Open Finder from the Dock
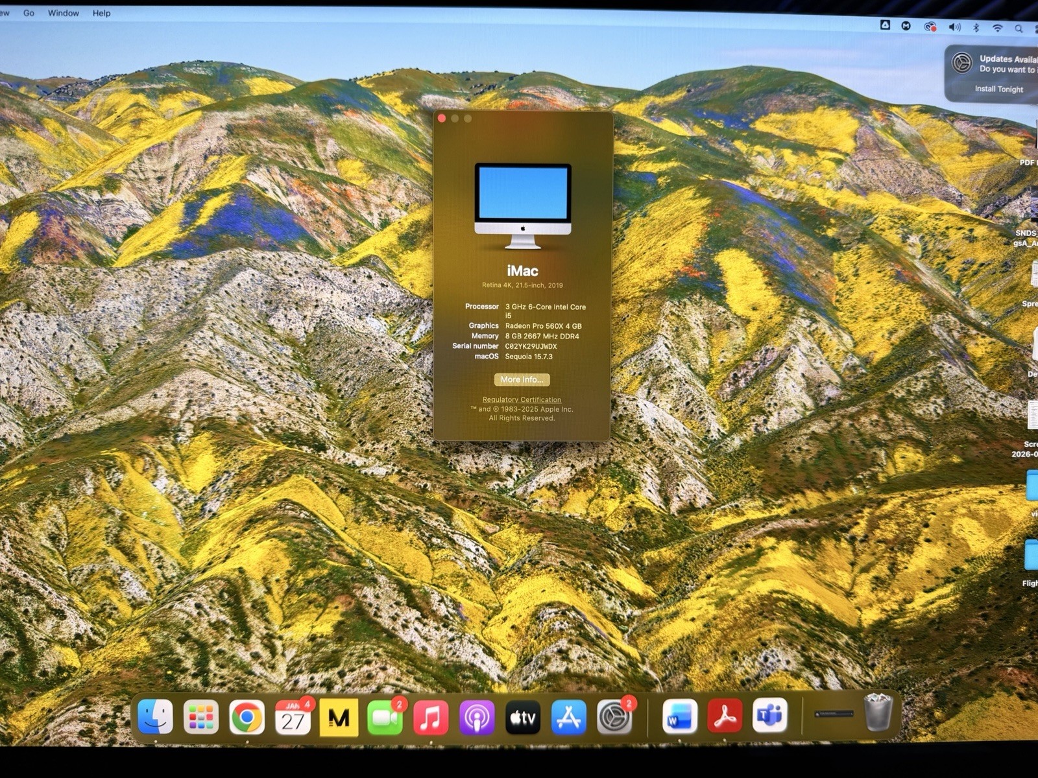 pyautogui.click(x=156, y=717)
